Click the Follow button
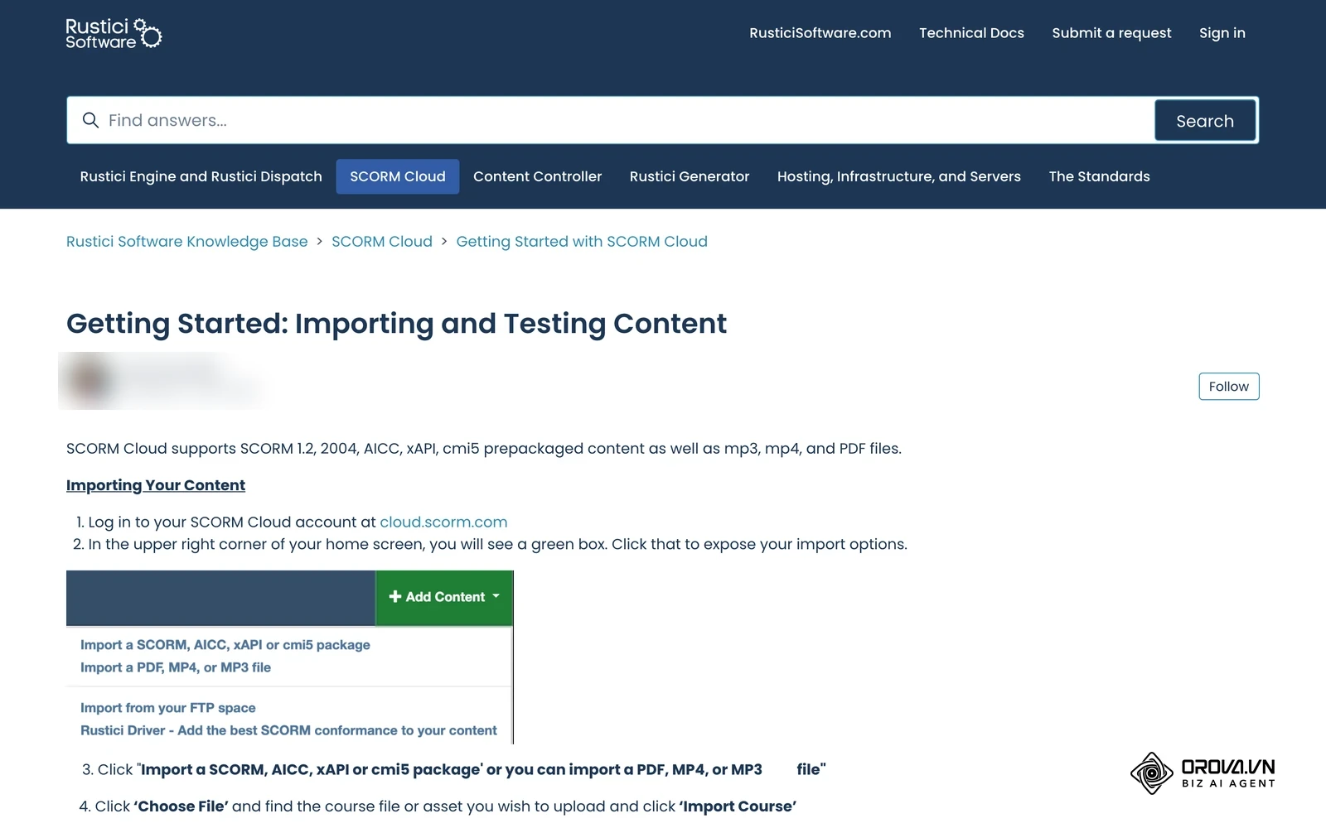 tap(1228, 387)
